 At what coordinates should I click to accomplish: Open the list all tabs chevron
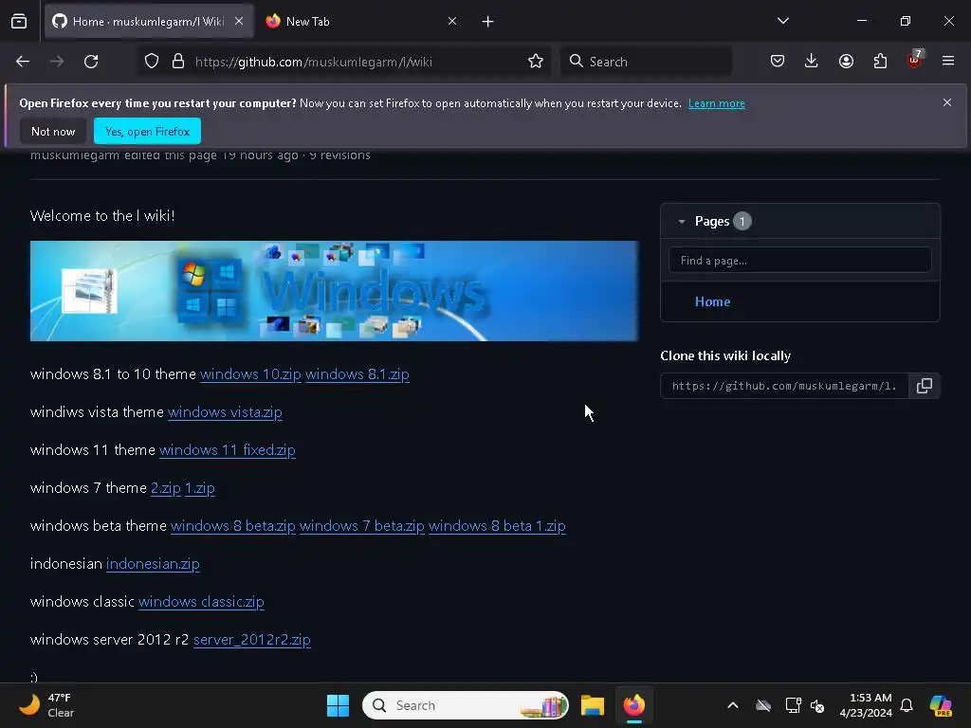pyautogui.click(x=782, y=21)
